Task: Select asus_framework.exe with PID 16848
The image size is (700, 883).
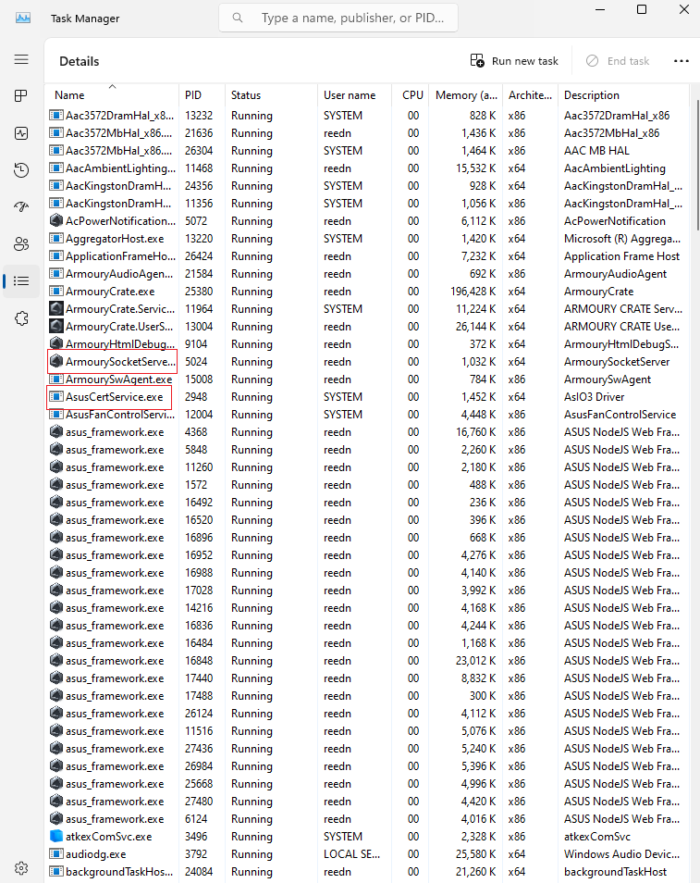Action: [x=115, y=661]
